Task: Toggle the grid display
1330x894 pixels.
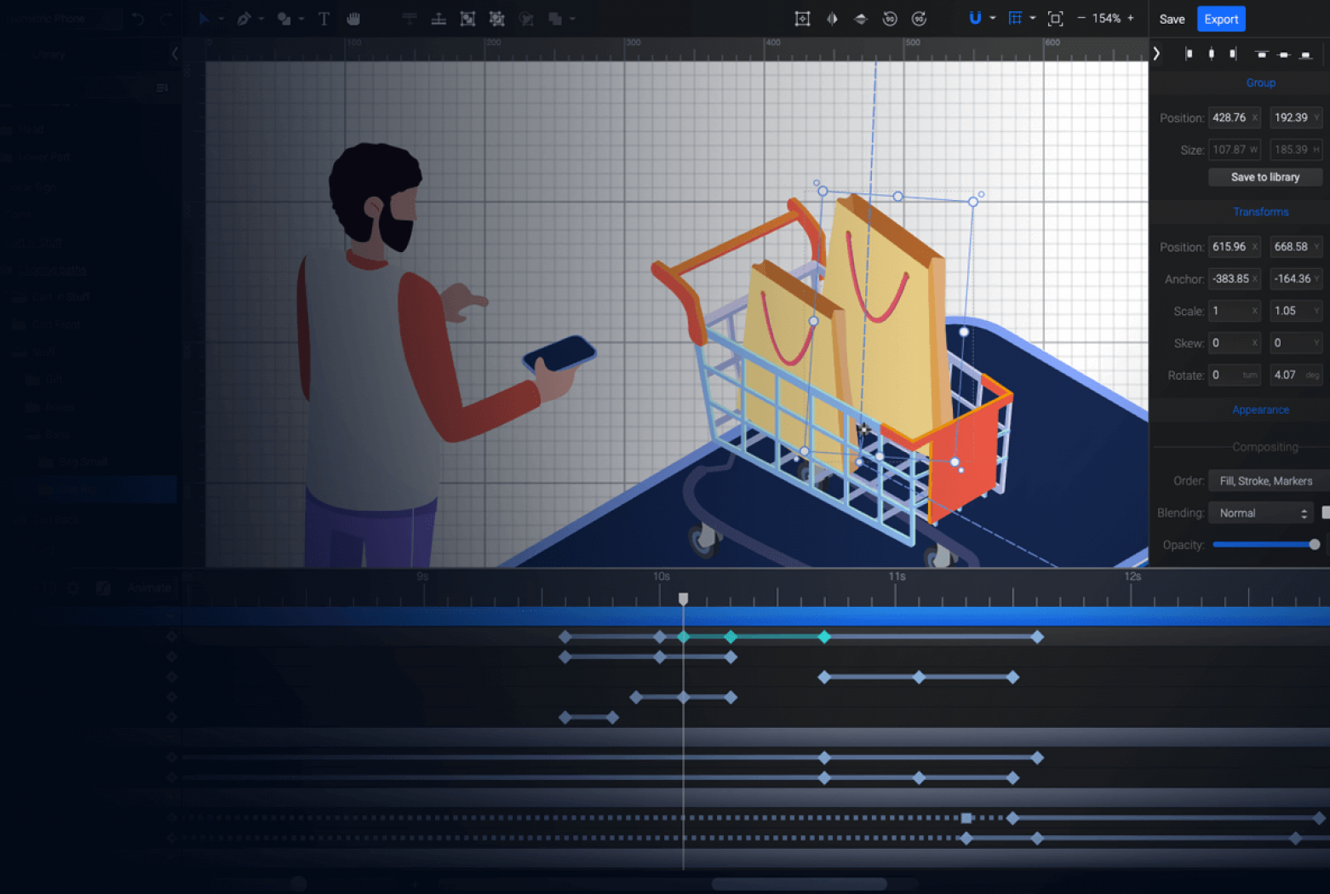Action: pyautogui.click(x=1017, y=19)
